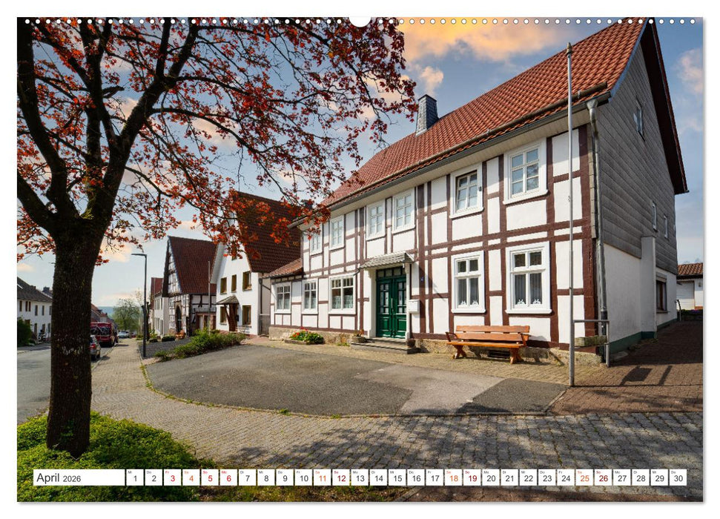This screenshot has height=519, width=720.
Task: Choose day 22 in the date row
Action: click(528, 477)
